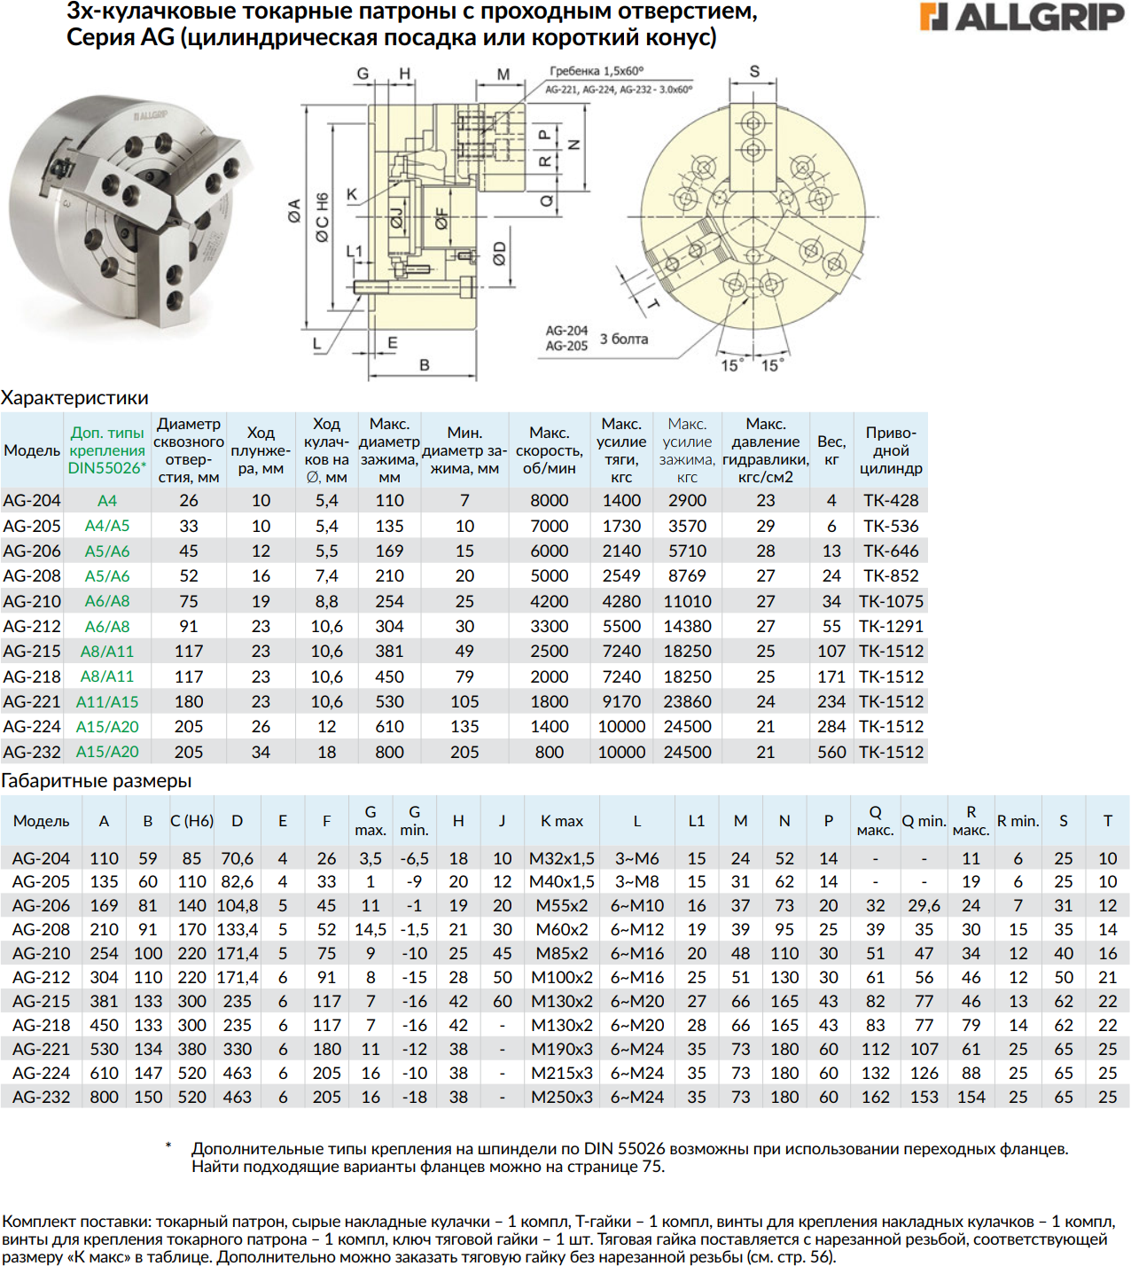
Task: Click the Макс. усилие зажима column header
Action: tap(687, 450)
